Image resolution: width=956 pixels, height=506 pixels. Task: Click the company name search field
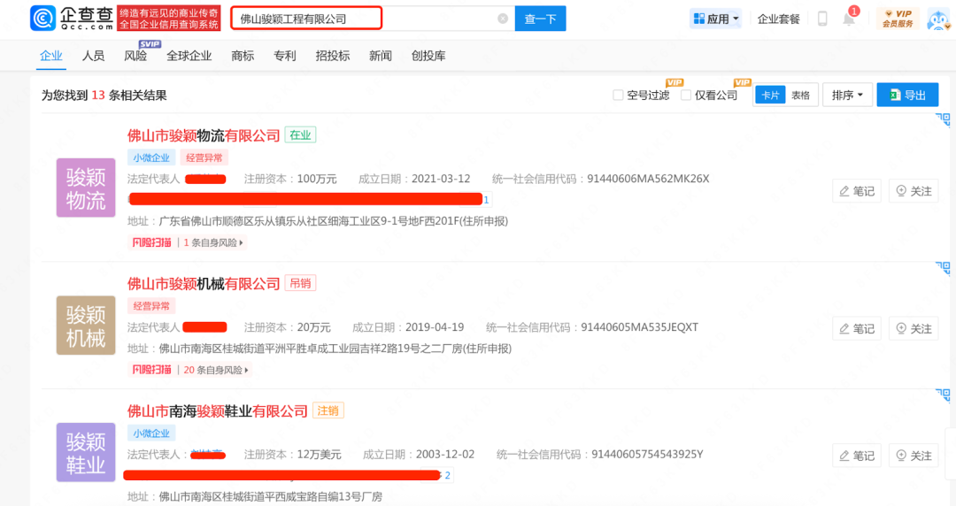point(363,19)
